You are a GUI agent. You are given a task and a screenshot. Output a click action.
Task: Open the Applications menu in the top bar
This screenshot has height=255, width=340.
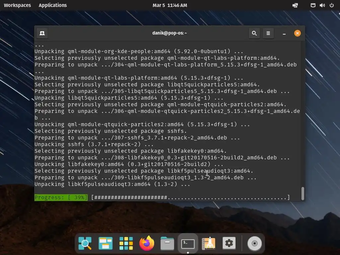53,5
